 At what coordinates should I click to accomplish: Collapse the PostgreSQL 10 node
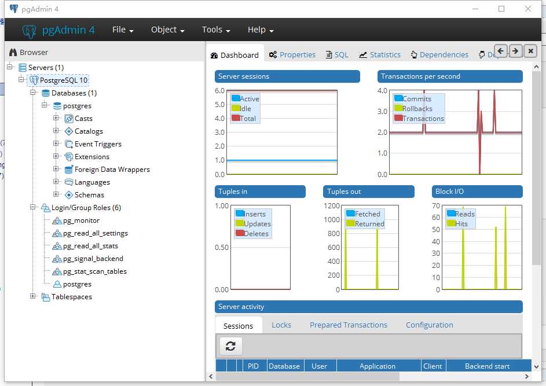click(x=21, y=79)
